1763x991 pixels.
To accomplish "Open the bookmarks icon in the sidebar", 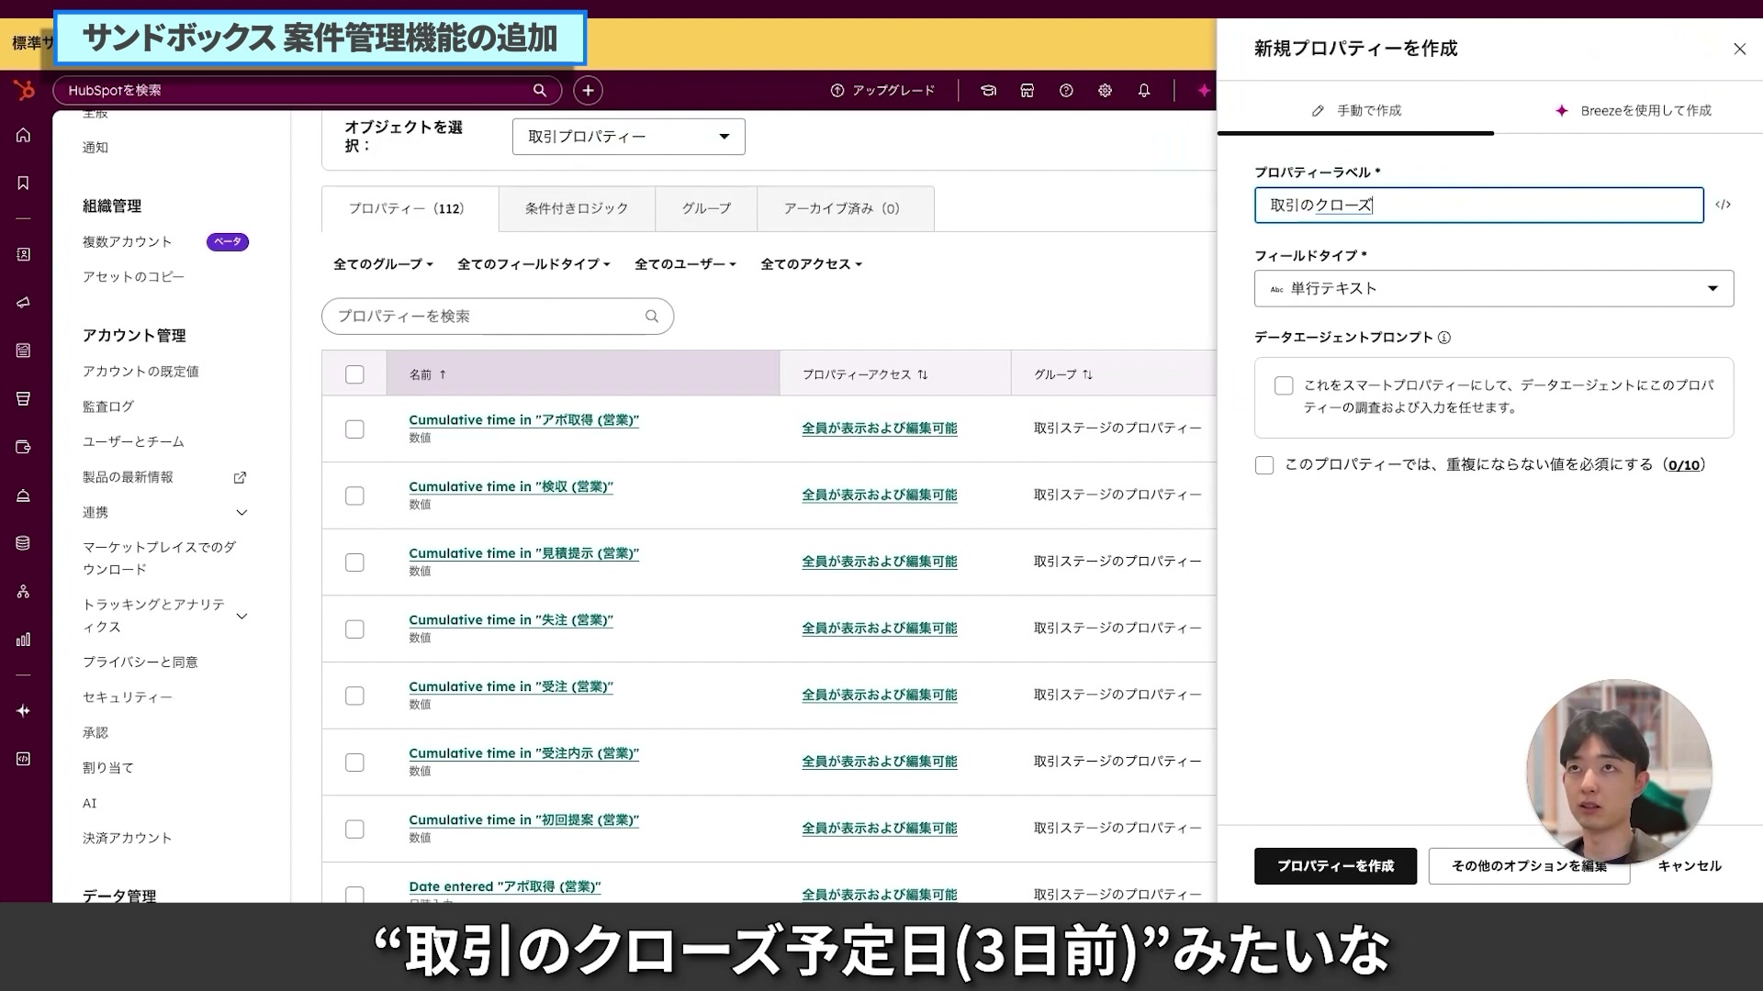I will pos(23,182).
